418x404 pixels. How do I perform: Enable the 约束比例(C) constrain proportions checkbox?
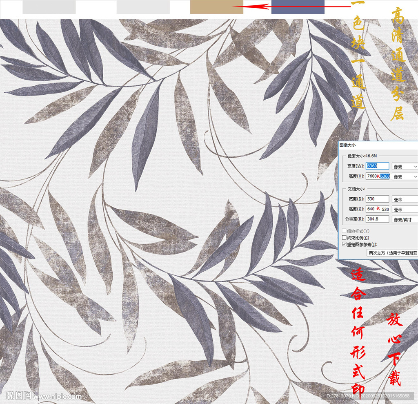344,237
